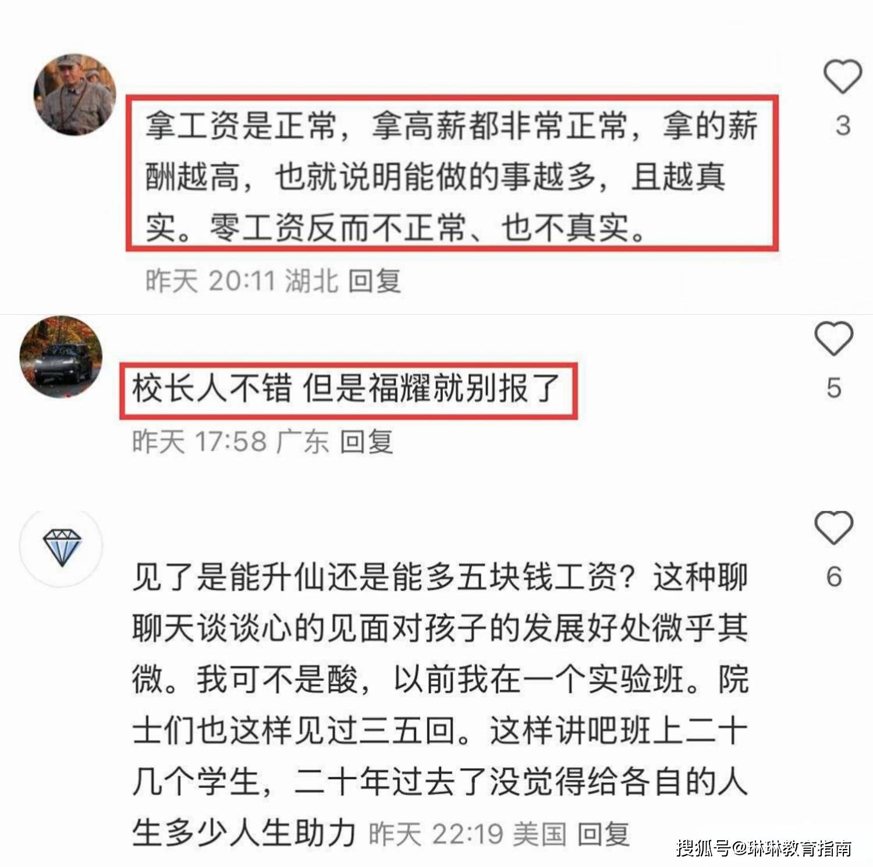Viewport: 873px width, 867px height.
Task: Click the timestamp 昨天 22:19
Action: point(436,834)
